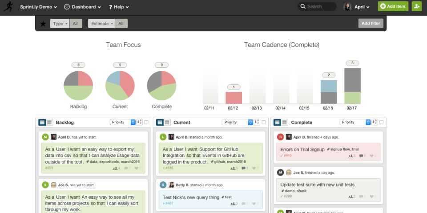Image resolution: width=427 pixels, height=213 pixels.
Task: Click the Sprint.ly runner logo
Action: (x=8, y=7)
